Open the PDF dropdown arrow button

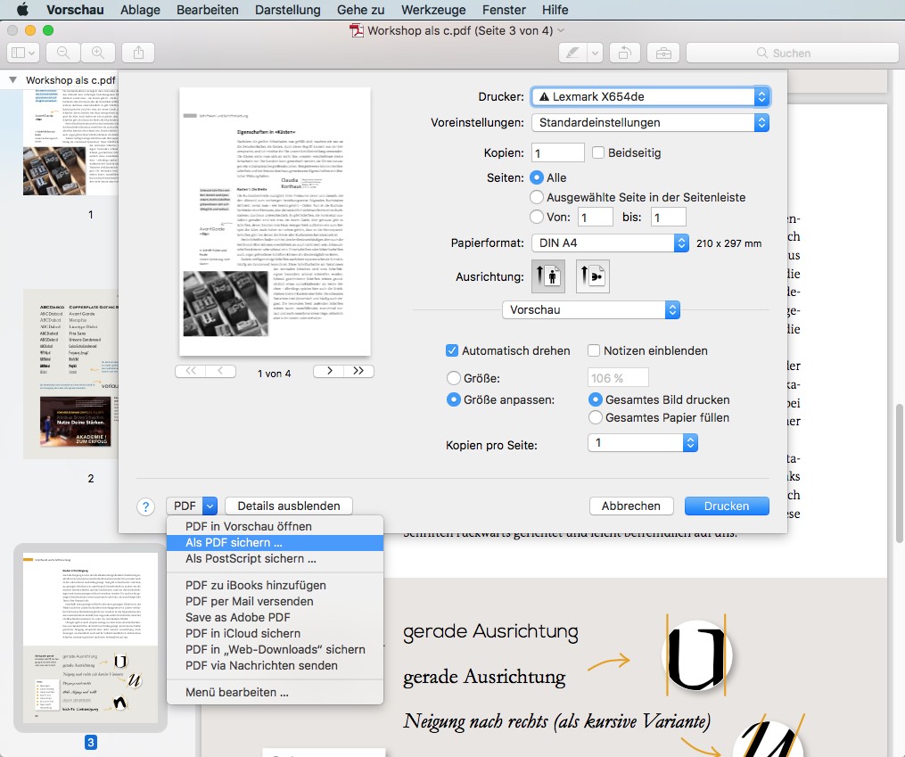click(210, 506)
